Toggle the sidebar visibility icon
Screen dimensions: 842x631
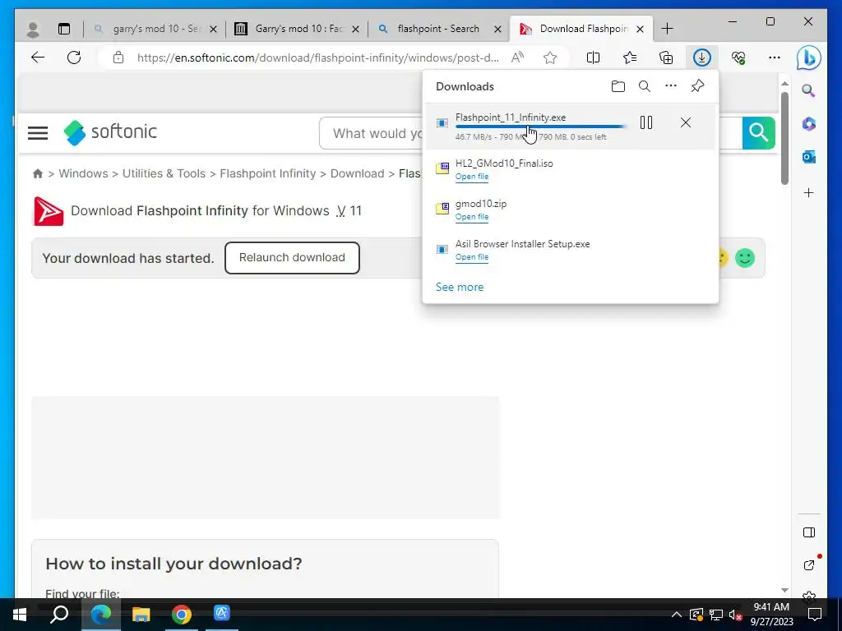click(809, 532)
